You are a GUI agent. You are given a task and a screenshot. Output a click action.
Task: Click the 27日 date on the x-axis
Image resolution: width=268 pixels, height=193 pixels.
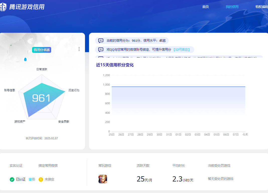[131, 135]
